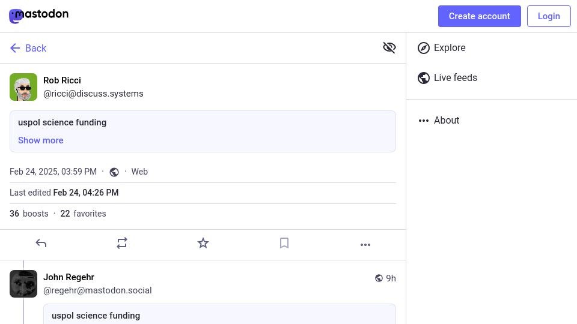Click the three-dots icon beside About
Image resolution: width=577 pixels, height=324 pixels.
coord(424,121)
